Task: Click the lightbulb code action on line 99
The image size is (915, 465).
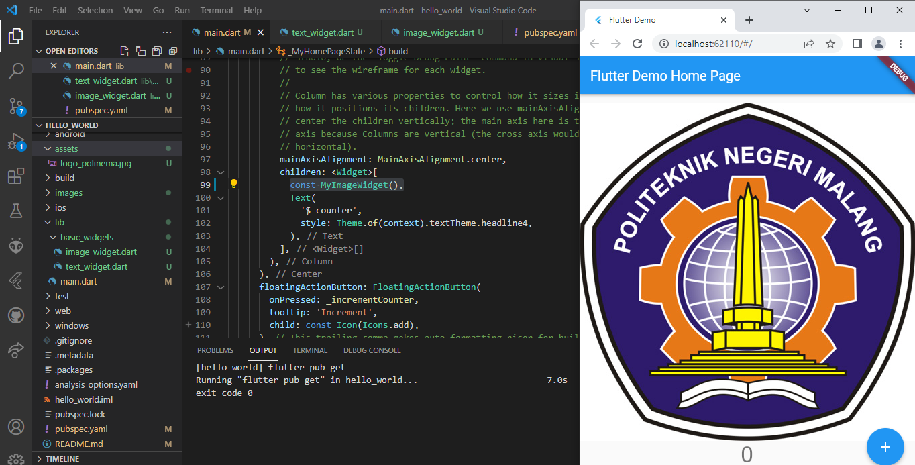Action: (233, 183)
